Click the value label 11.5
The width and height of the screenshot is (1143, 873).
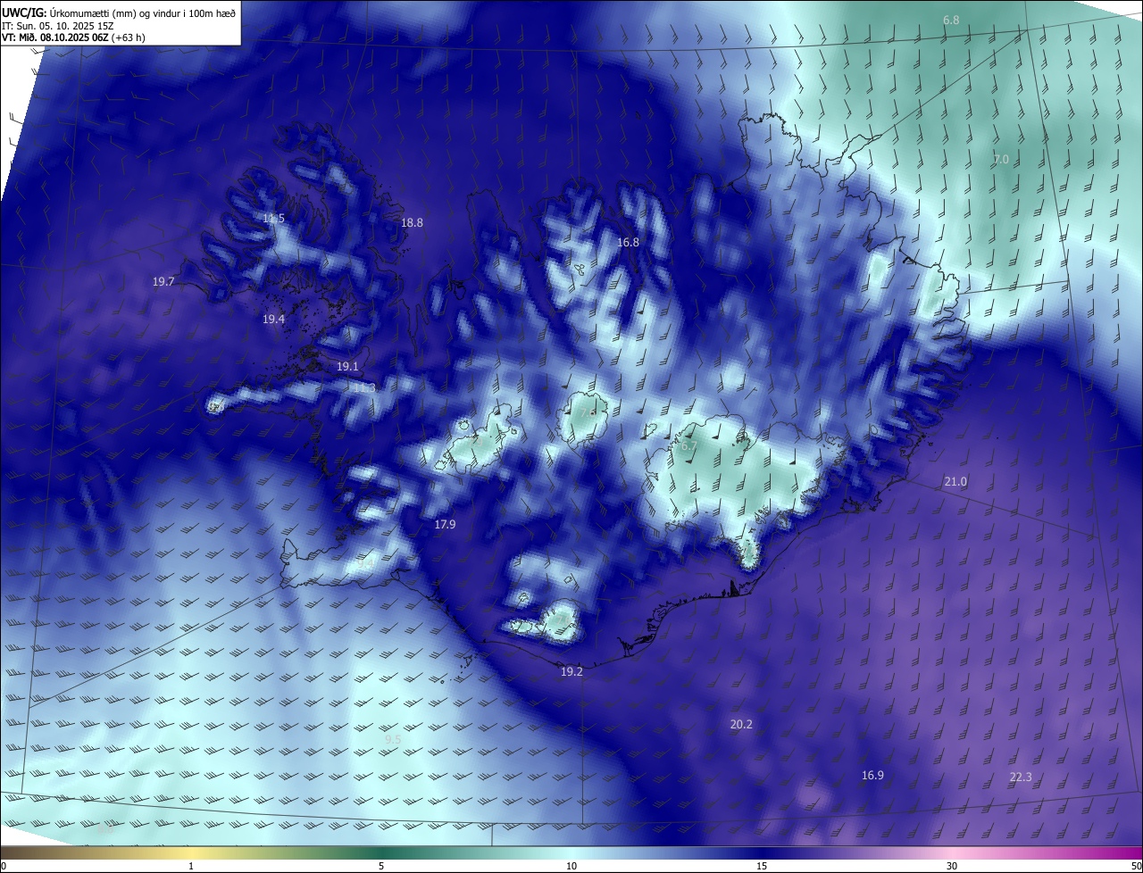[273, 219]
